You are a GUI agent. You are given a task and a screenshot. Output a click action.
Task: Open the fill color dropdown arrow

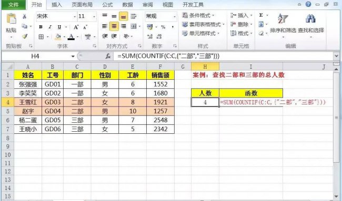64,37
